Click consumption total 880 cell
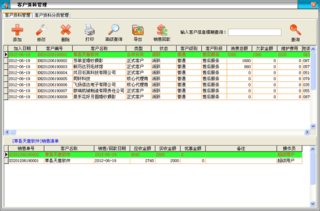320x211 pixels. coord(239,67)
